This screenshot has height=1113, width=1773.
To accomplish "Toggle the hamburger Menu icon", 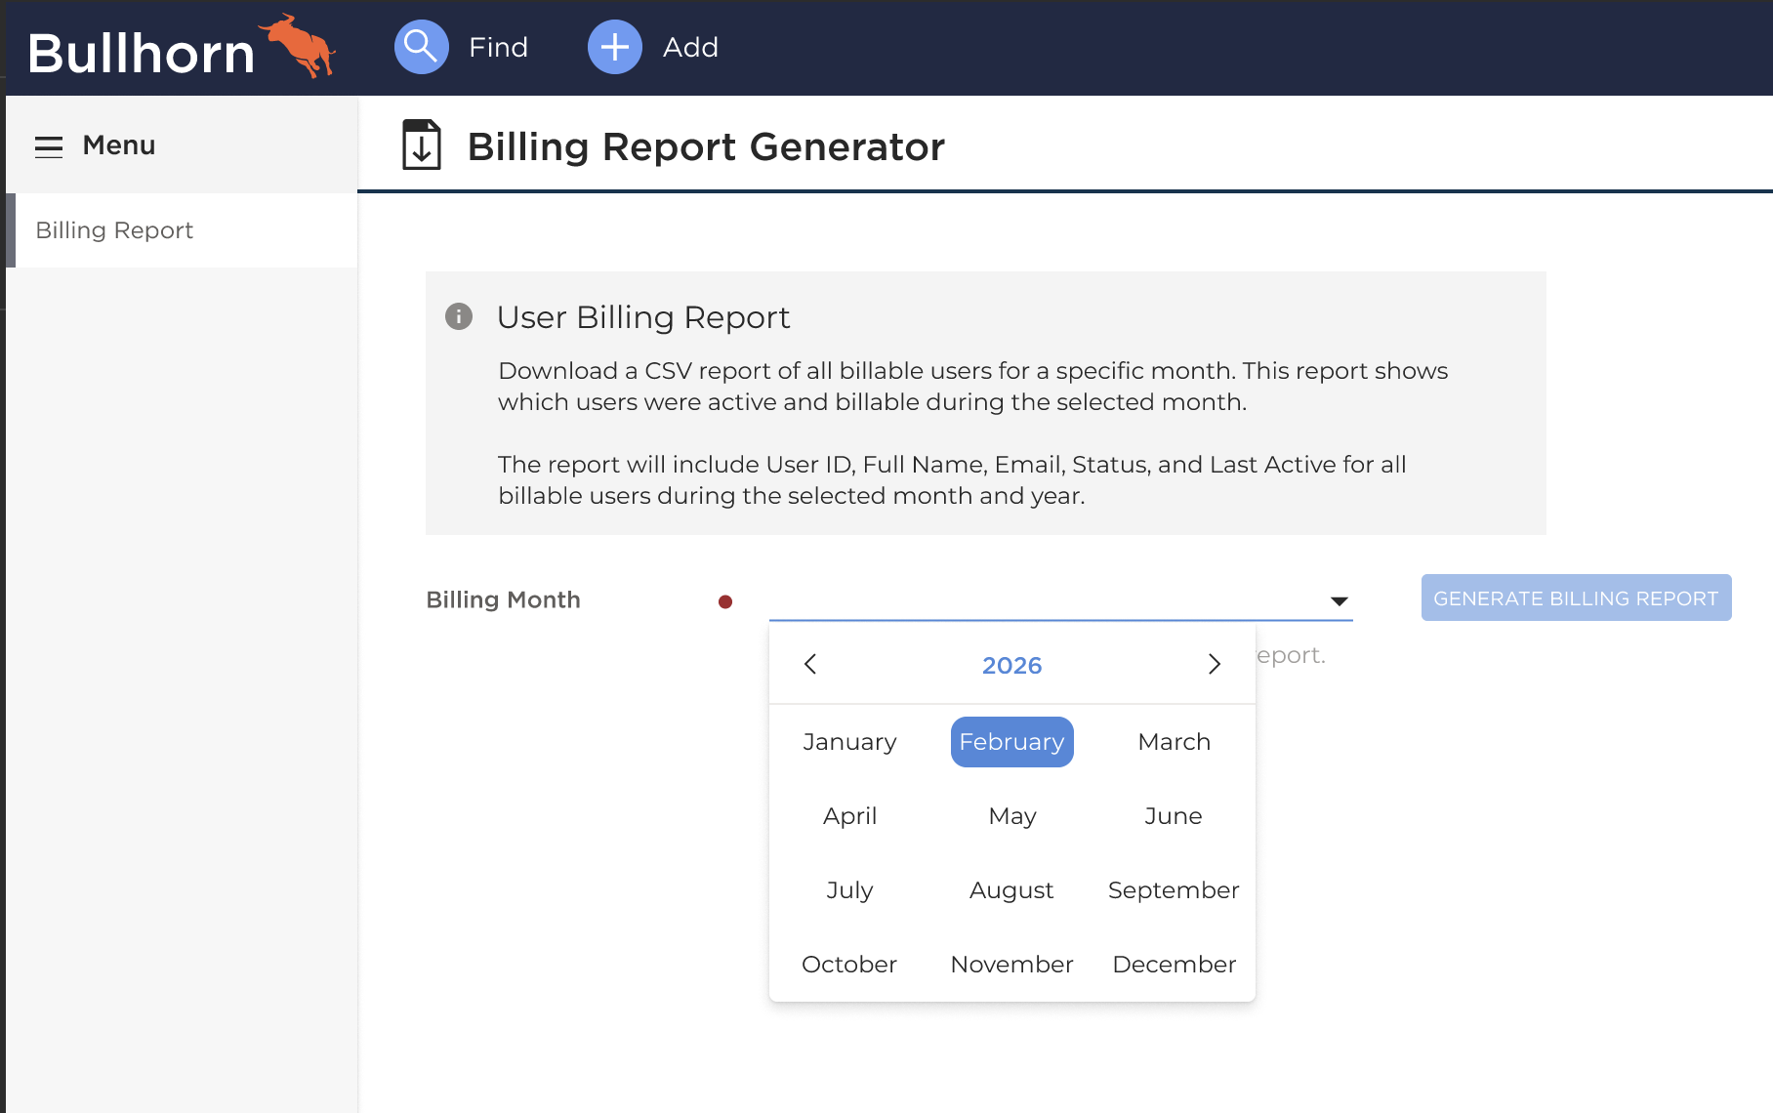I will tap(49, 146).
